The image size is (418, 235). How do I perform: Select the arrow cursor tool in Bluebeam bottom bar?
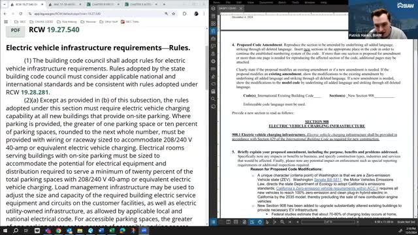pos(267,222)
